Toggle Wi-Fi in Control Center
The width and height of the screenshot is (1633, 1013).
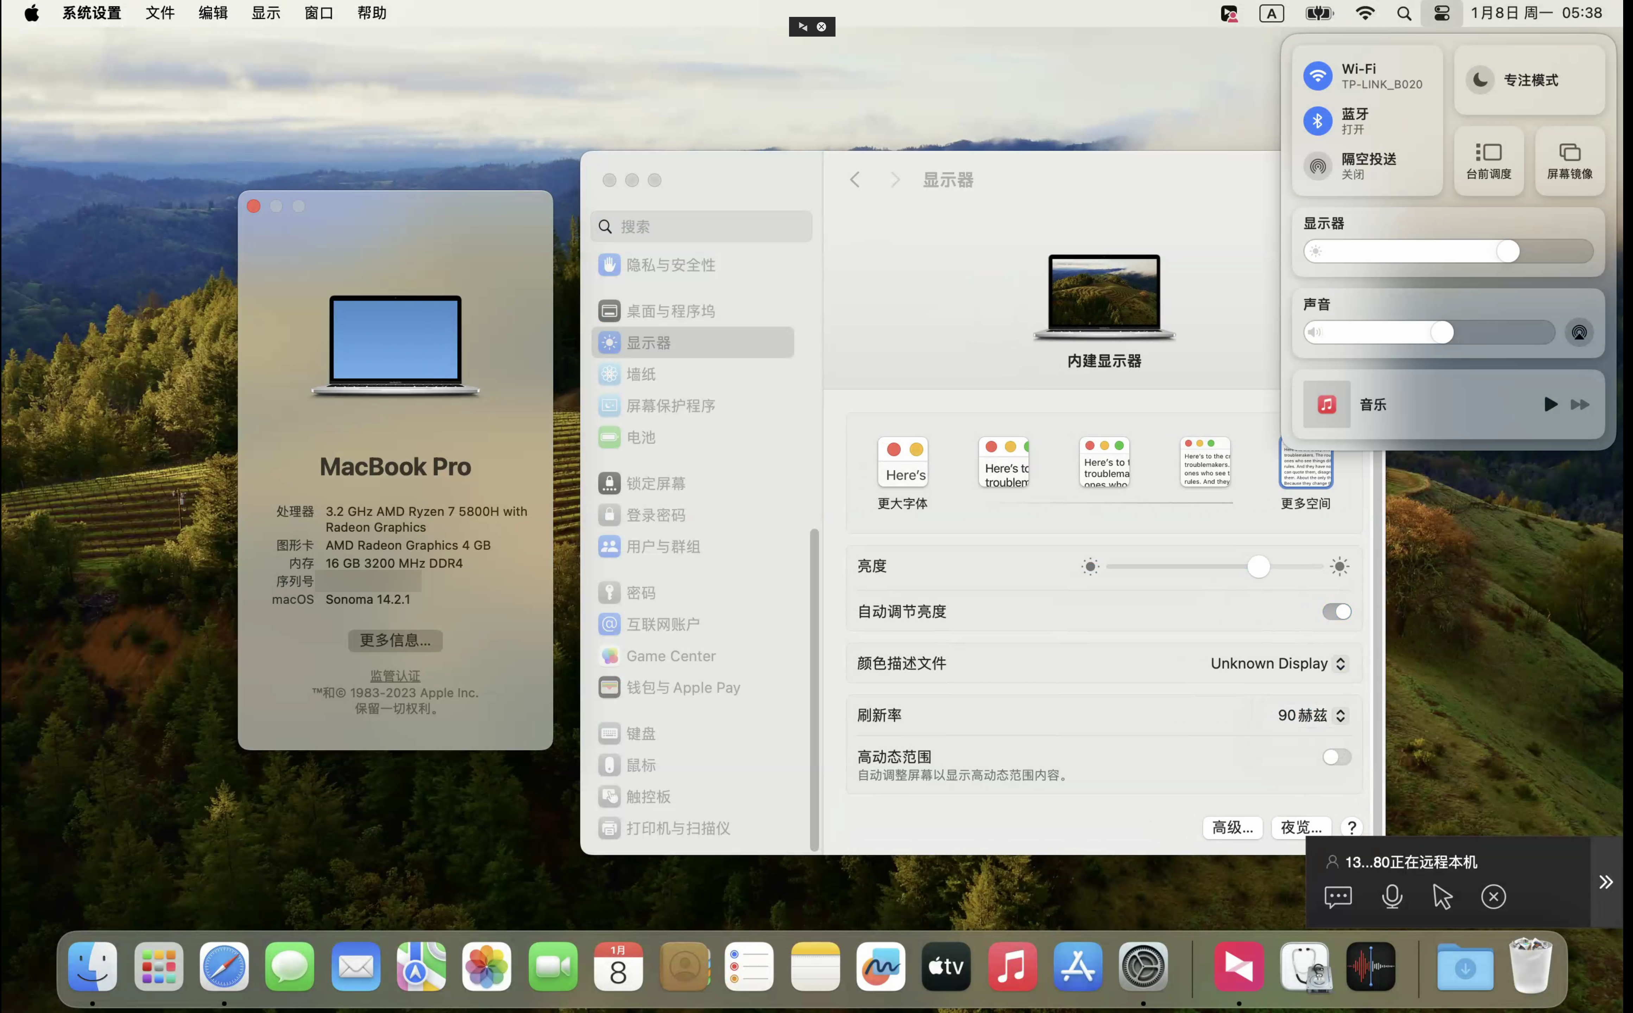pos(1318,76)
